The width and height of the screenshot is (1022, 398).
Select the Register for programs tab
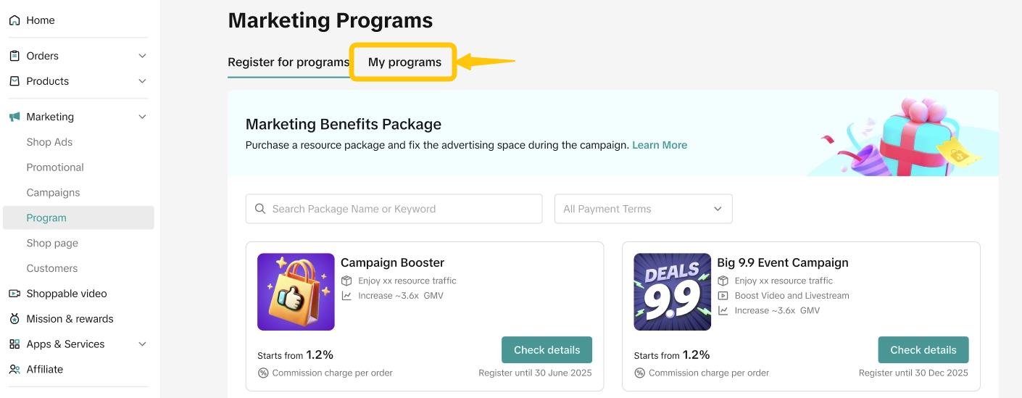(288, 62)
